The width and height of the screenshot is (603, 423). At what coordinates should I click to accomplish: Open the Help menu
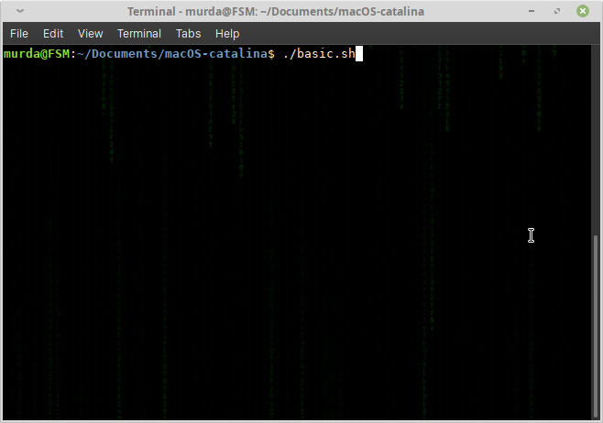click(x=226, y=33)
